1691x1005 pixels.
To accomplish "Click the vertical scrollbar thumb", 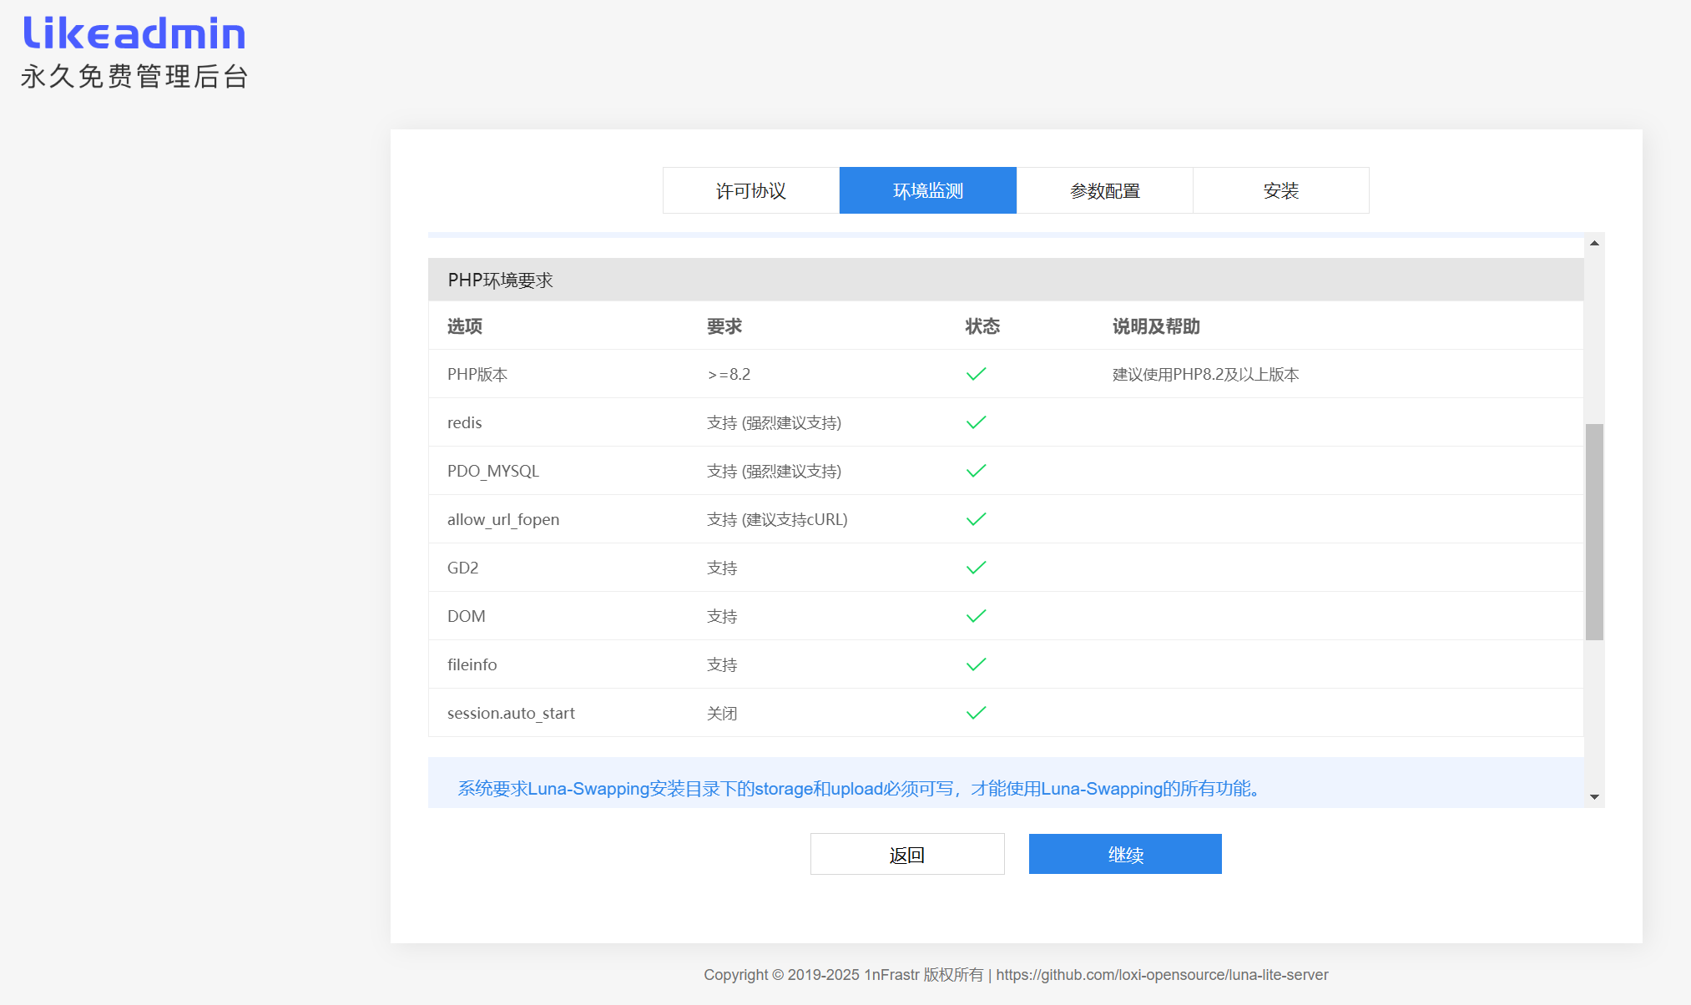I will click(1594, 532).
